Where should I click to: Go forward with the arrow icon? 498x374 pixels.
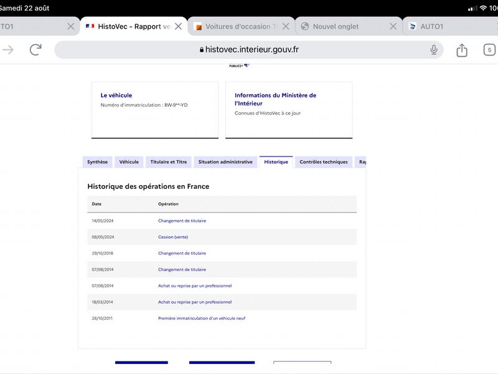point(8,50)
